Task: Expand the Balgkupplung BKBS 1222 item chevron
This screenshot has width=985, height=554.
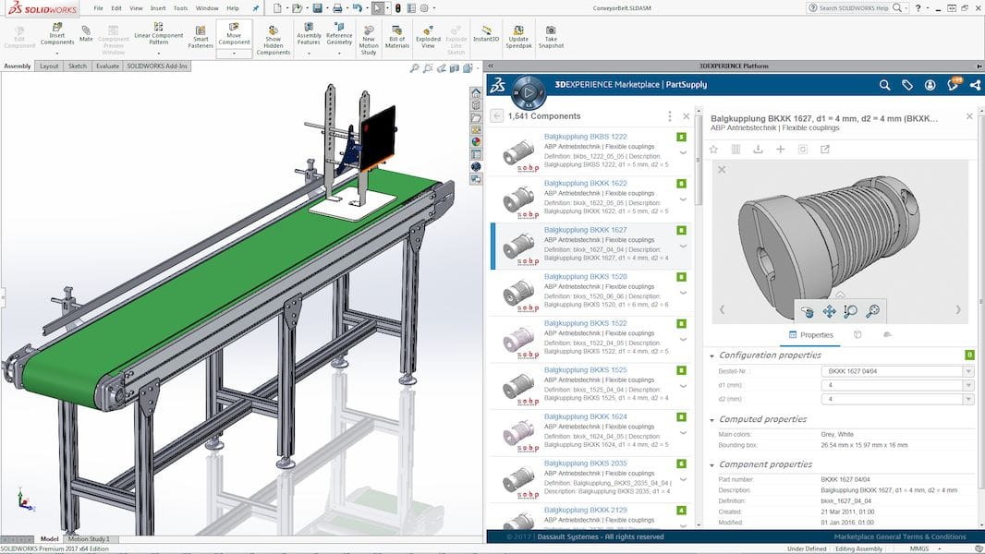Action: [683, 153]
